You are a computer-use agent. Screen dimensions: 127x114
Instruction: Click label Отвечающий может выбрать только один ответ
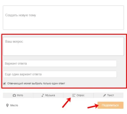pos(36,83)
